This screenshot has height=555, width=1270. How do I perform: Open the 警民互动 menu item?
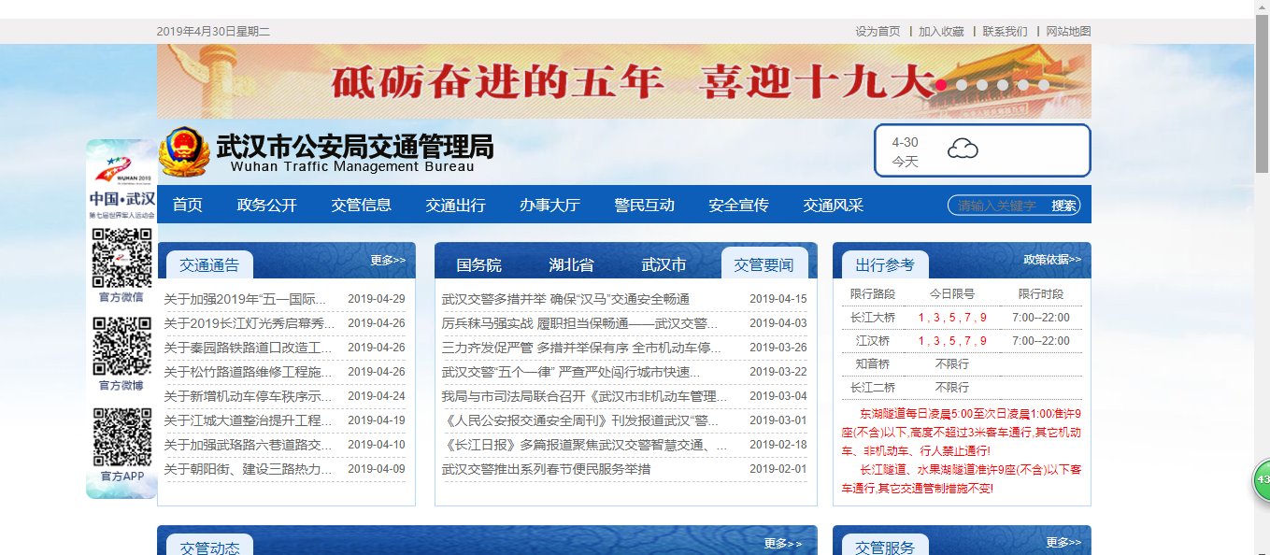coord(644,205)
